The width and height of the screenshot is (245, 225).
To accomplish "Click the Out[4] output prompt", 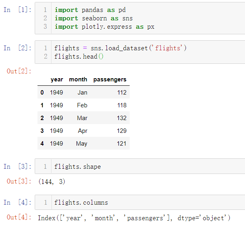I will click(x=19, y=217).
